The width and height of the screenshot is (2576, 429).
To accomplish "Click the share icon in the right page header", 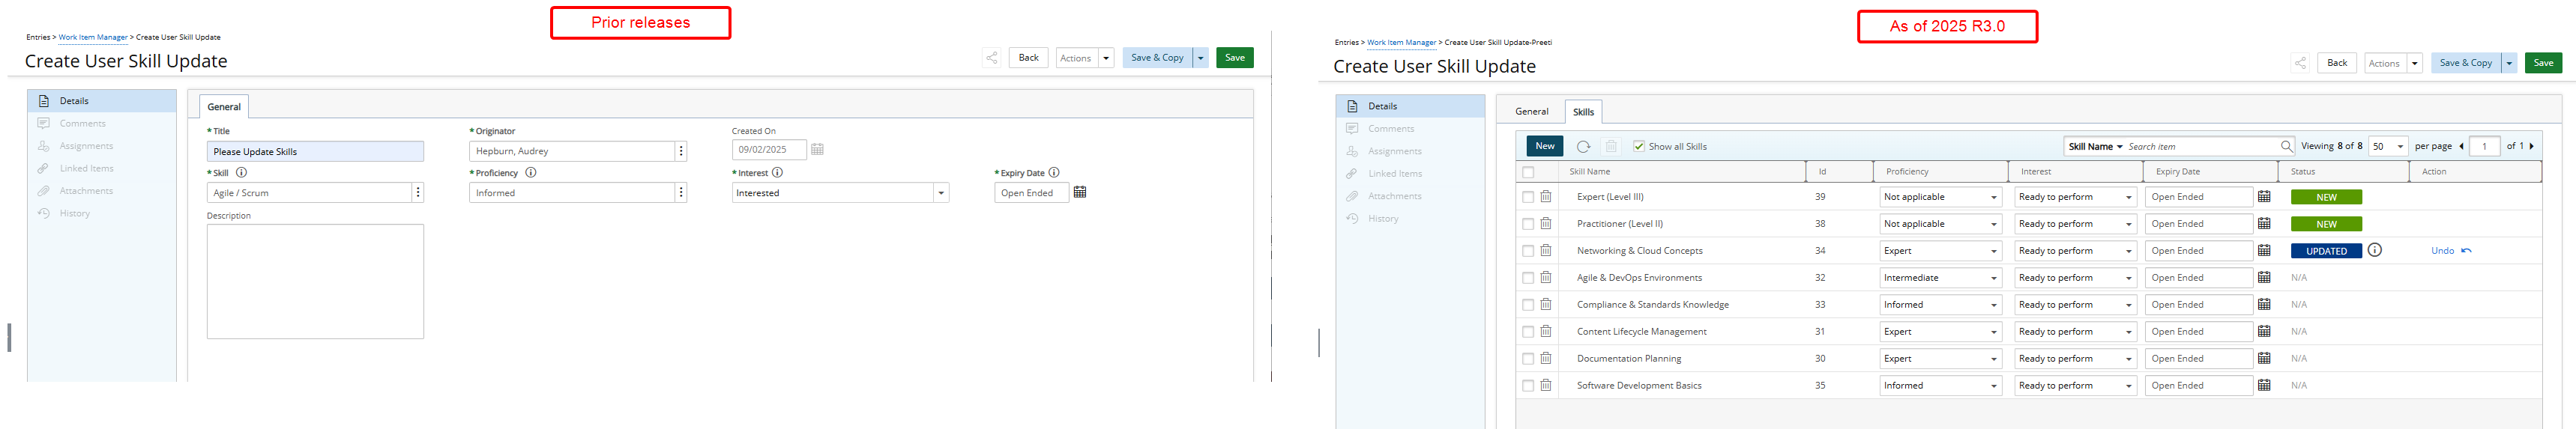I will [2300, 63].
